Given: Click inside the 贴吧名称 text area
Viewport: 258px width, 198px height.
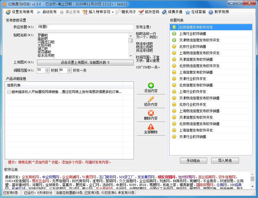Looking at the screenshot, I should coord(83,45).
